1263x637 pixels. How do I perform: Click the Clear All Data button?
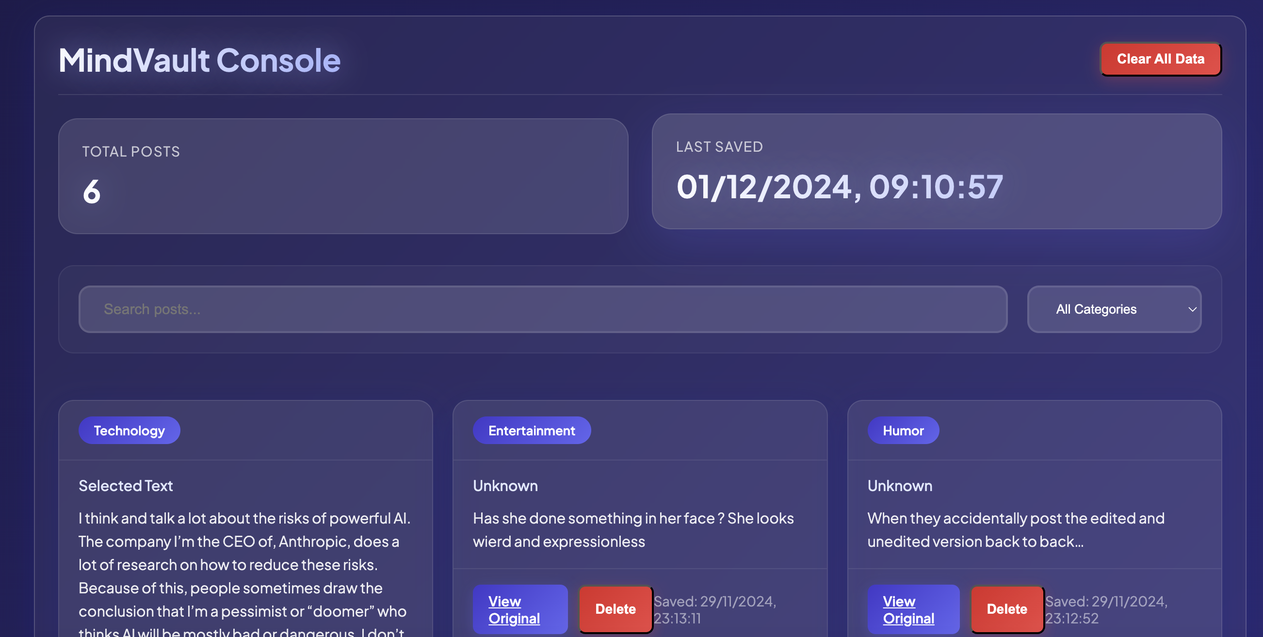[x=1161, y=59]
